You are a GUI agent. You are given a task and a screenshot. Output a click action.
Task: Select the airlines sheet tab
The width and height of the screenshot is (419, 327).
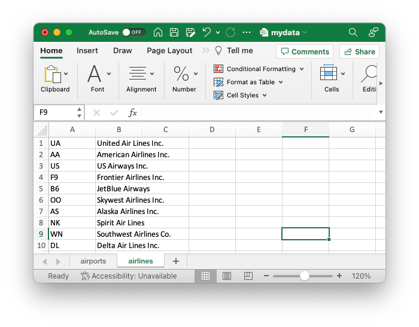click(x=141, y=261)
